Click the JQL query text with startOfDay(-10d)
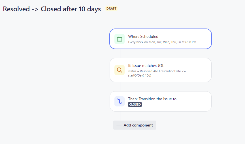245x144 pixels. [157, 73]
